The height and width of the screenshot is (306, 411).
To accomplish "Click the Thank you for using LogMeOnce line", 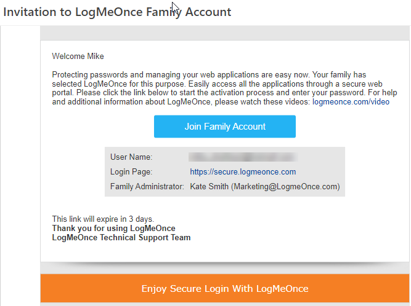I will tap(114, 228).
